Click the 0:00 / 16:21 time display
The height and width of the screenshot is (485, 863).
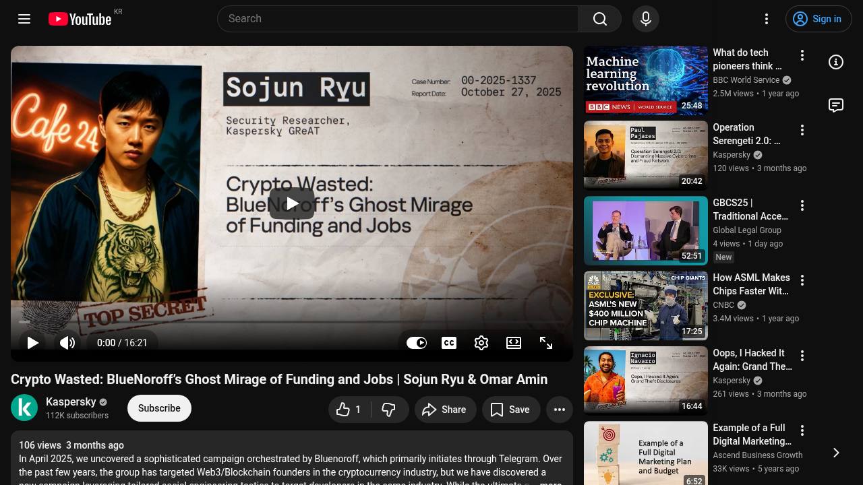click(122, 343)
